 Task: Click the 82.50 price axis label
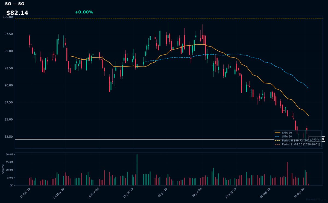click(x=9, y=137)
